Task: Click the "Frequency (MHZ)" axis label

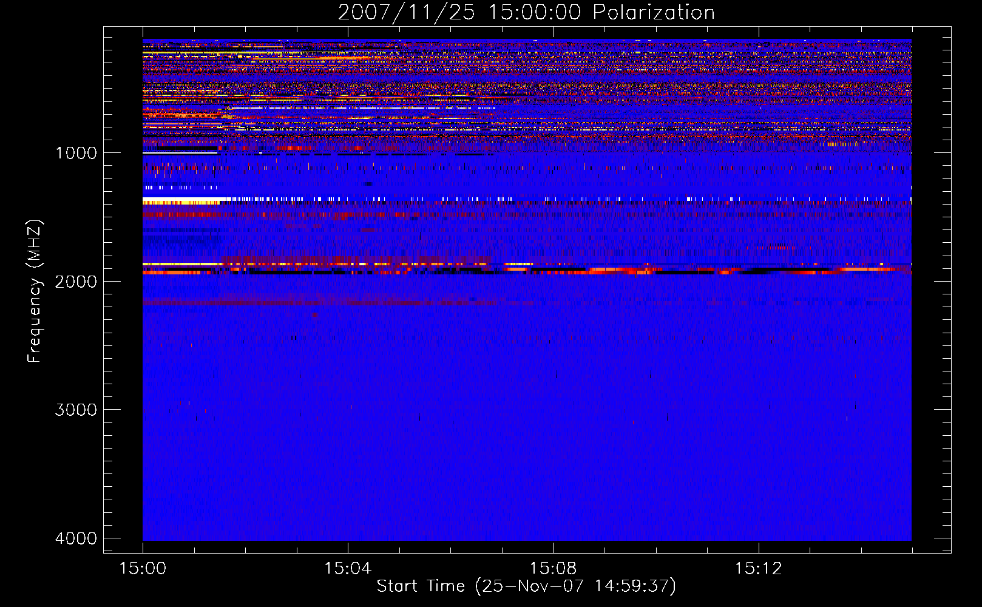Action: click(x=35, y=291)
